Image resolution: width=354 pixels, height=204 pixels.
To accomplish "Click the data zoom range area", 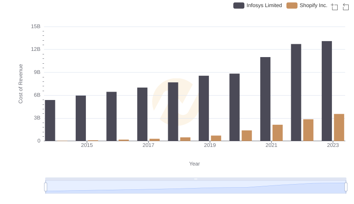I will click(x=196, y=187).
